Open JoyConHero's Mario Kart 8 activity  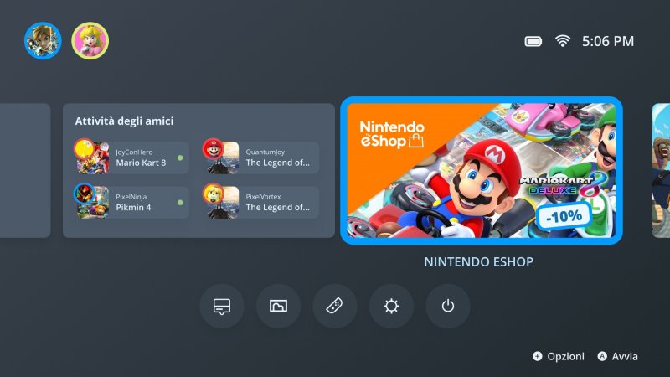[x=133, y=158]
